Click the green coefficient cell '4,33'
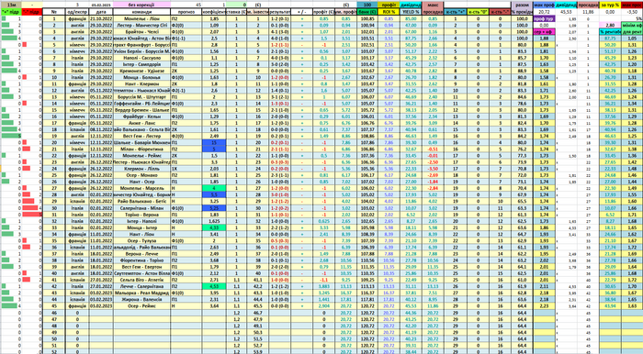The height and width of the screenshot is (354, 643). coord(214,227)
